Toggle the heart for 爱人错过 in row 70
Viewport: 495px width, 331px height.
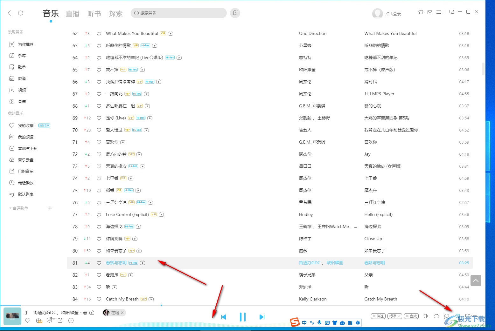click(x=99, y=130)
